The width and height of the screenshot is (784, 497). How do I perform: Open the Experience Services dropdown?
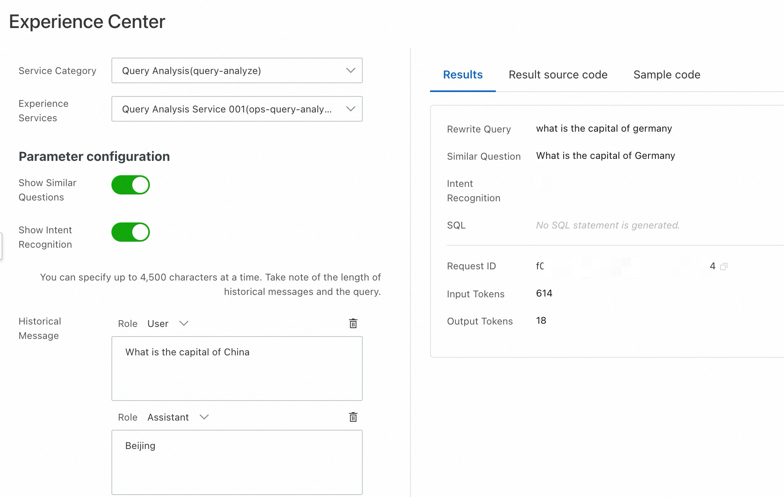pyautogui.click(x=236, y=109)
